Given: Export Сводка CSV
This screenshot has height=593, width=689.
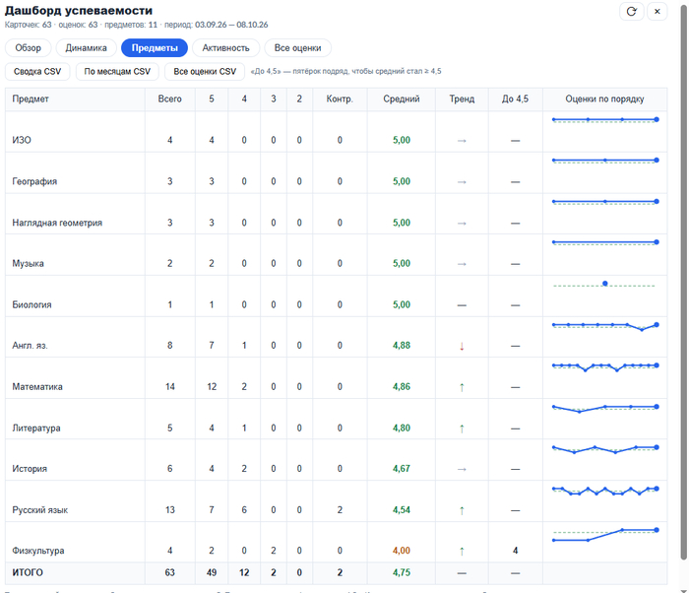Looking at the screenshot, I should tap(37, 71).
